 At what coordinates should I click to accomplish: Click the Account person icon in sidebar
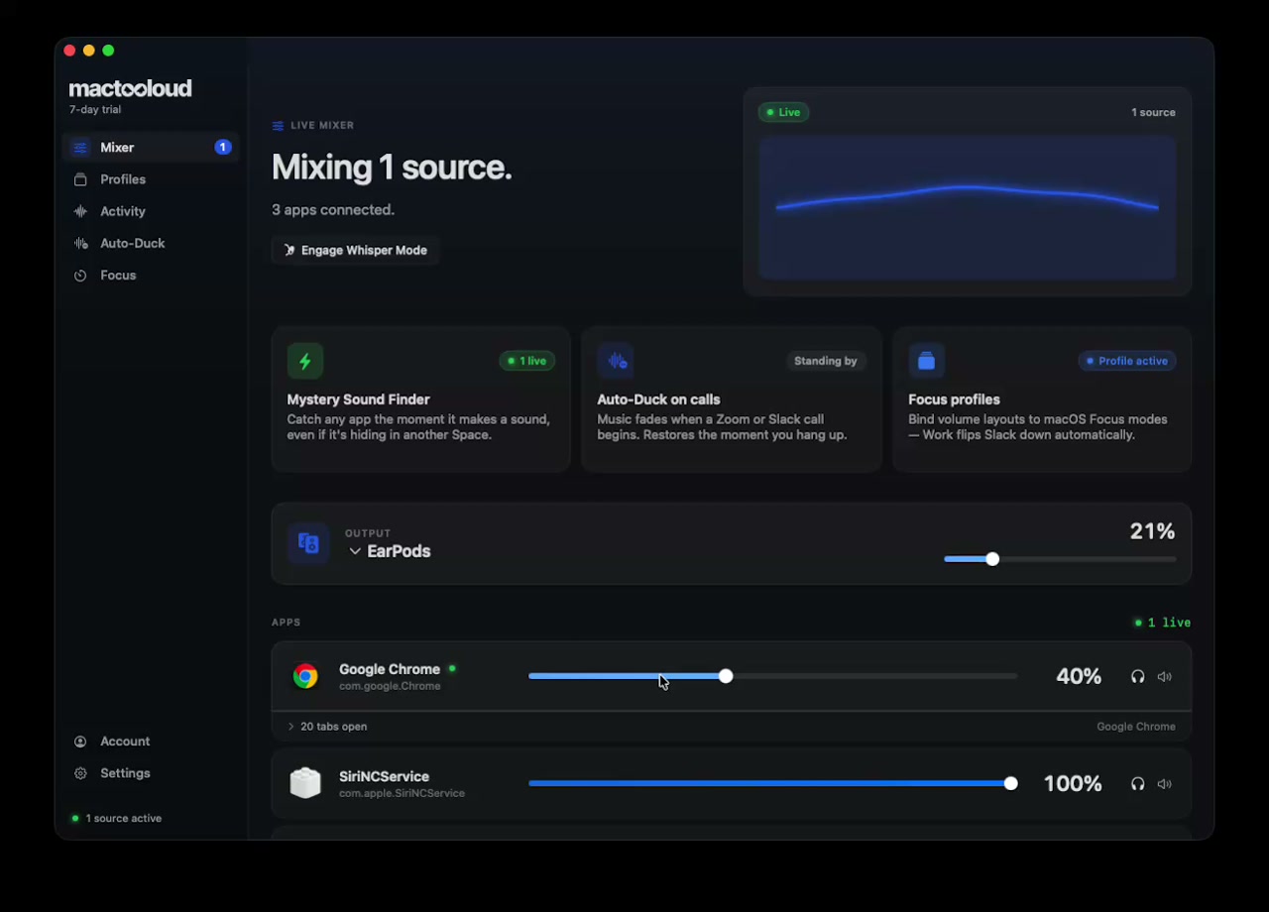pyautogui.click(x=80, y=741)
